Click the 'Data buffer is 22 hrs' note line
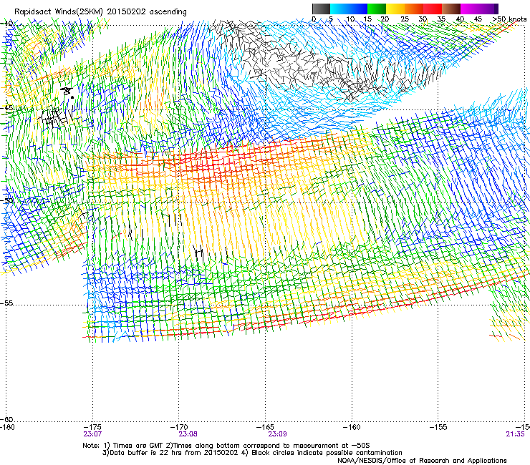Viewport: 530px width, 465px height. point(252,453)
